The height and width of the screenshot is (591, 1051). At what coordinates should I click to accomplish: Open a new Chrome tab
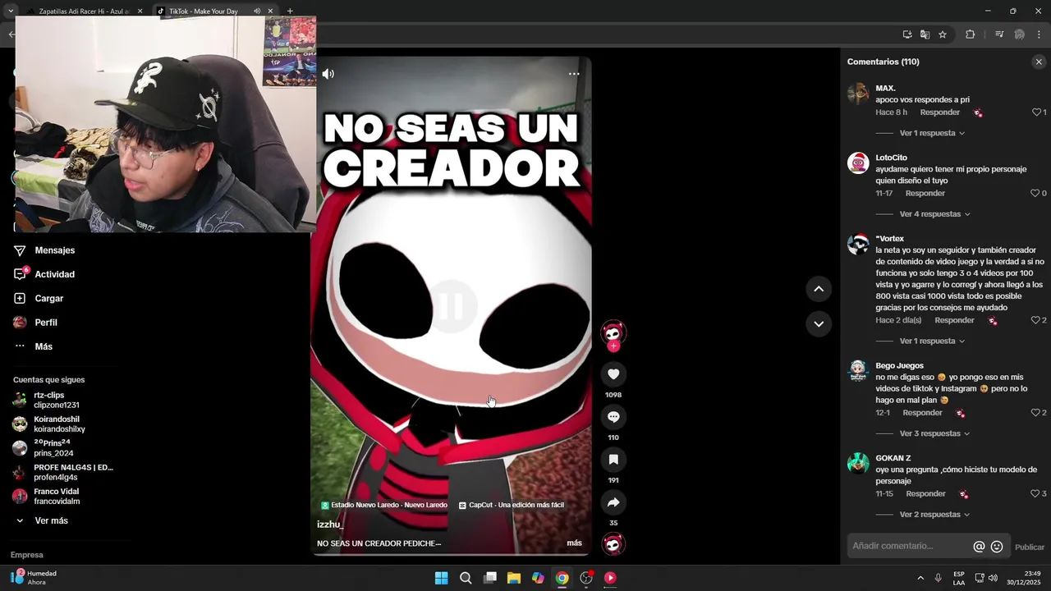tap(290, 11)
